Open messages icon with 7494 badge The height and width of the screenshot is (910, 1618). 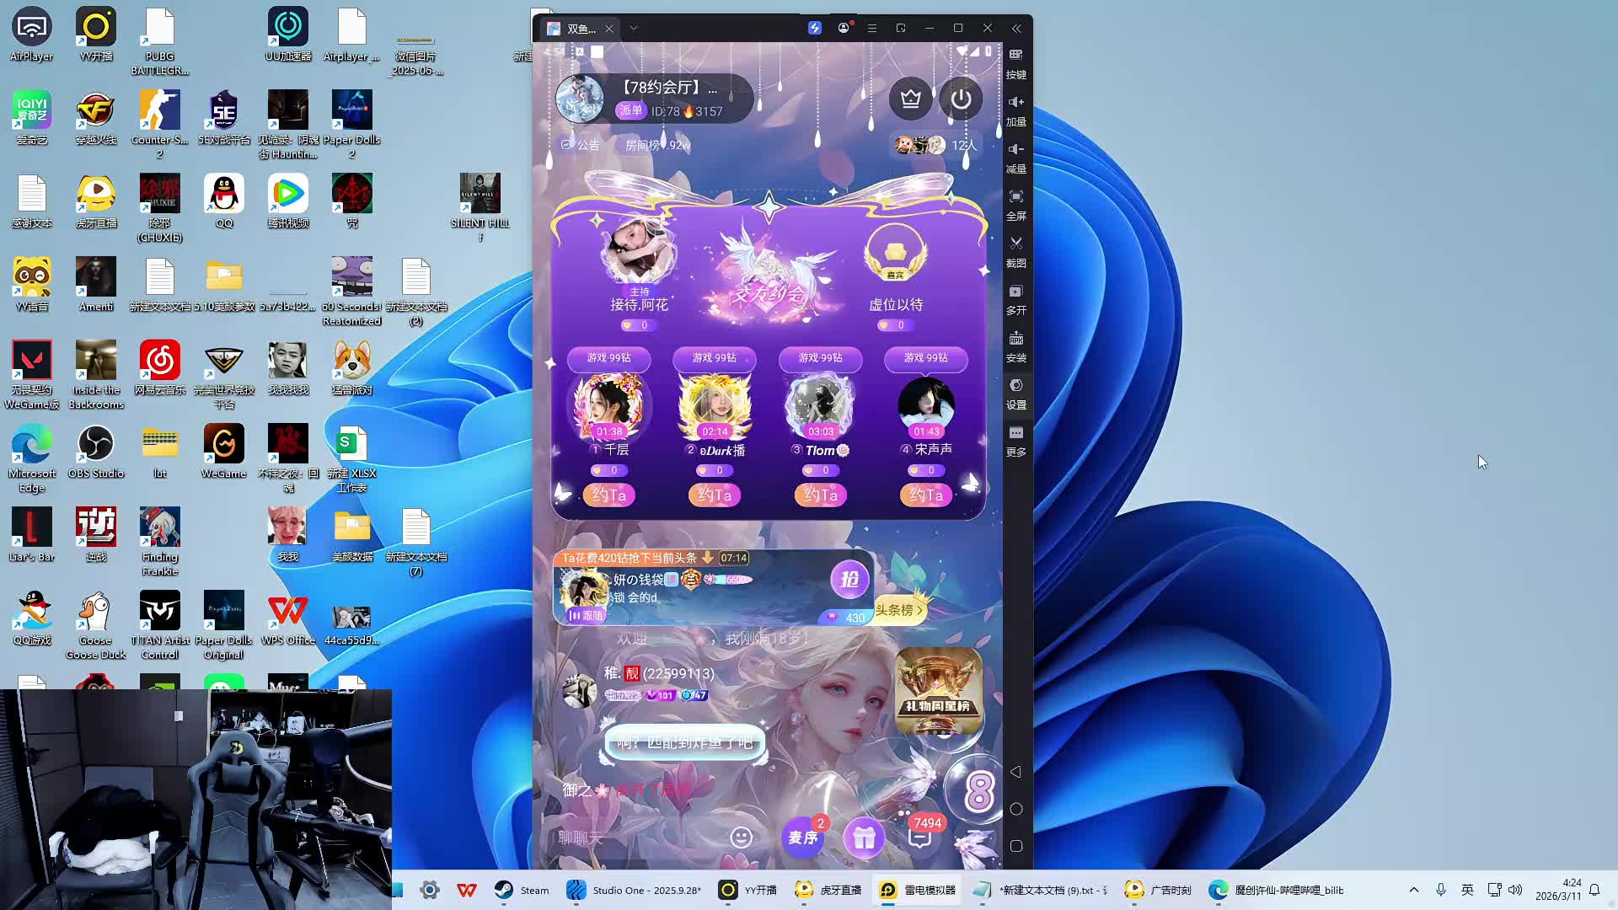[x=920, y=837]
